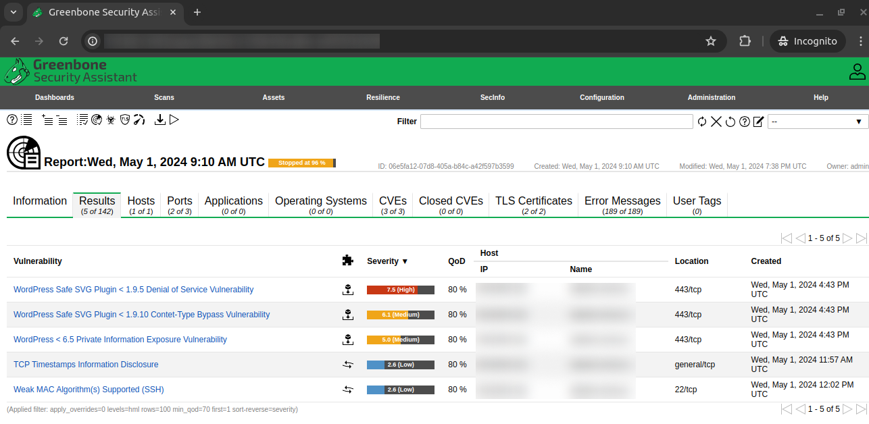
Task: Focus the Filter text input
Action: [x=557, y=122]
